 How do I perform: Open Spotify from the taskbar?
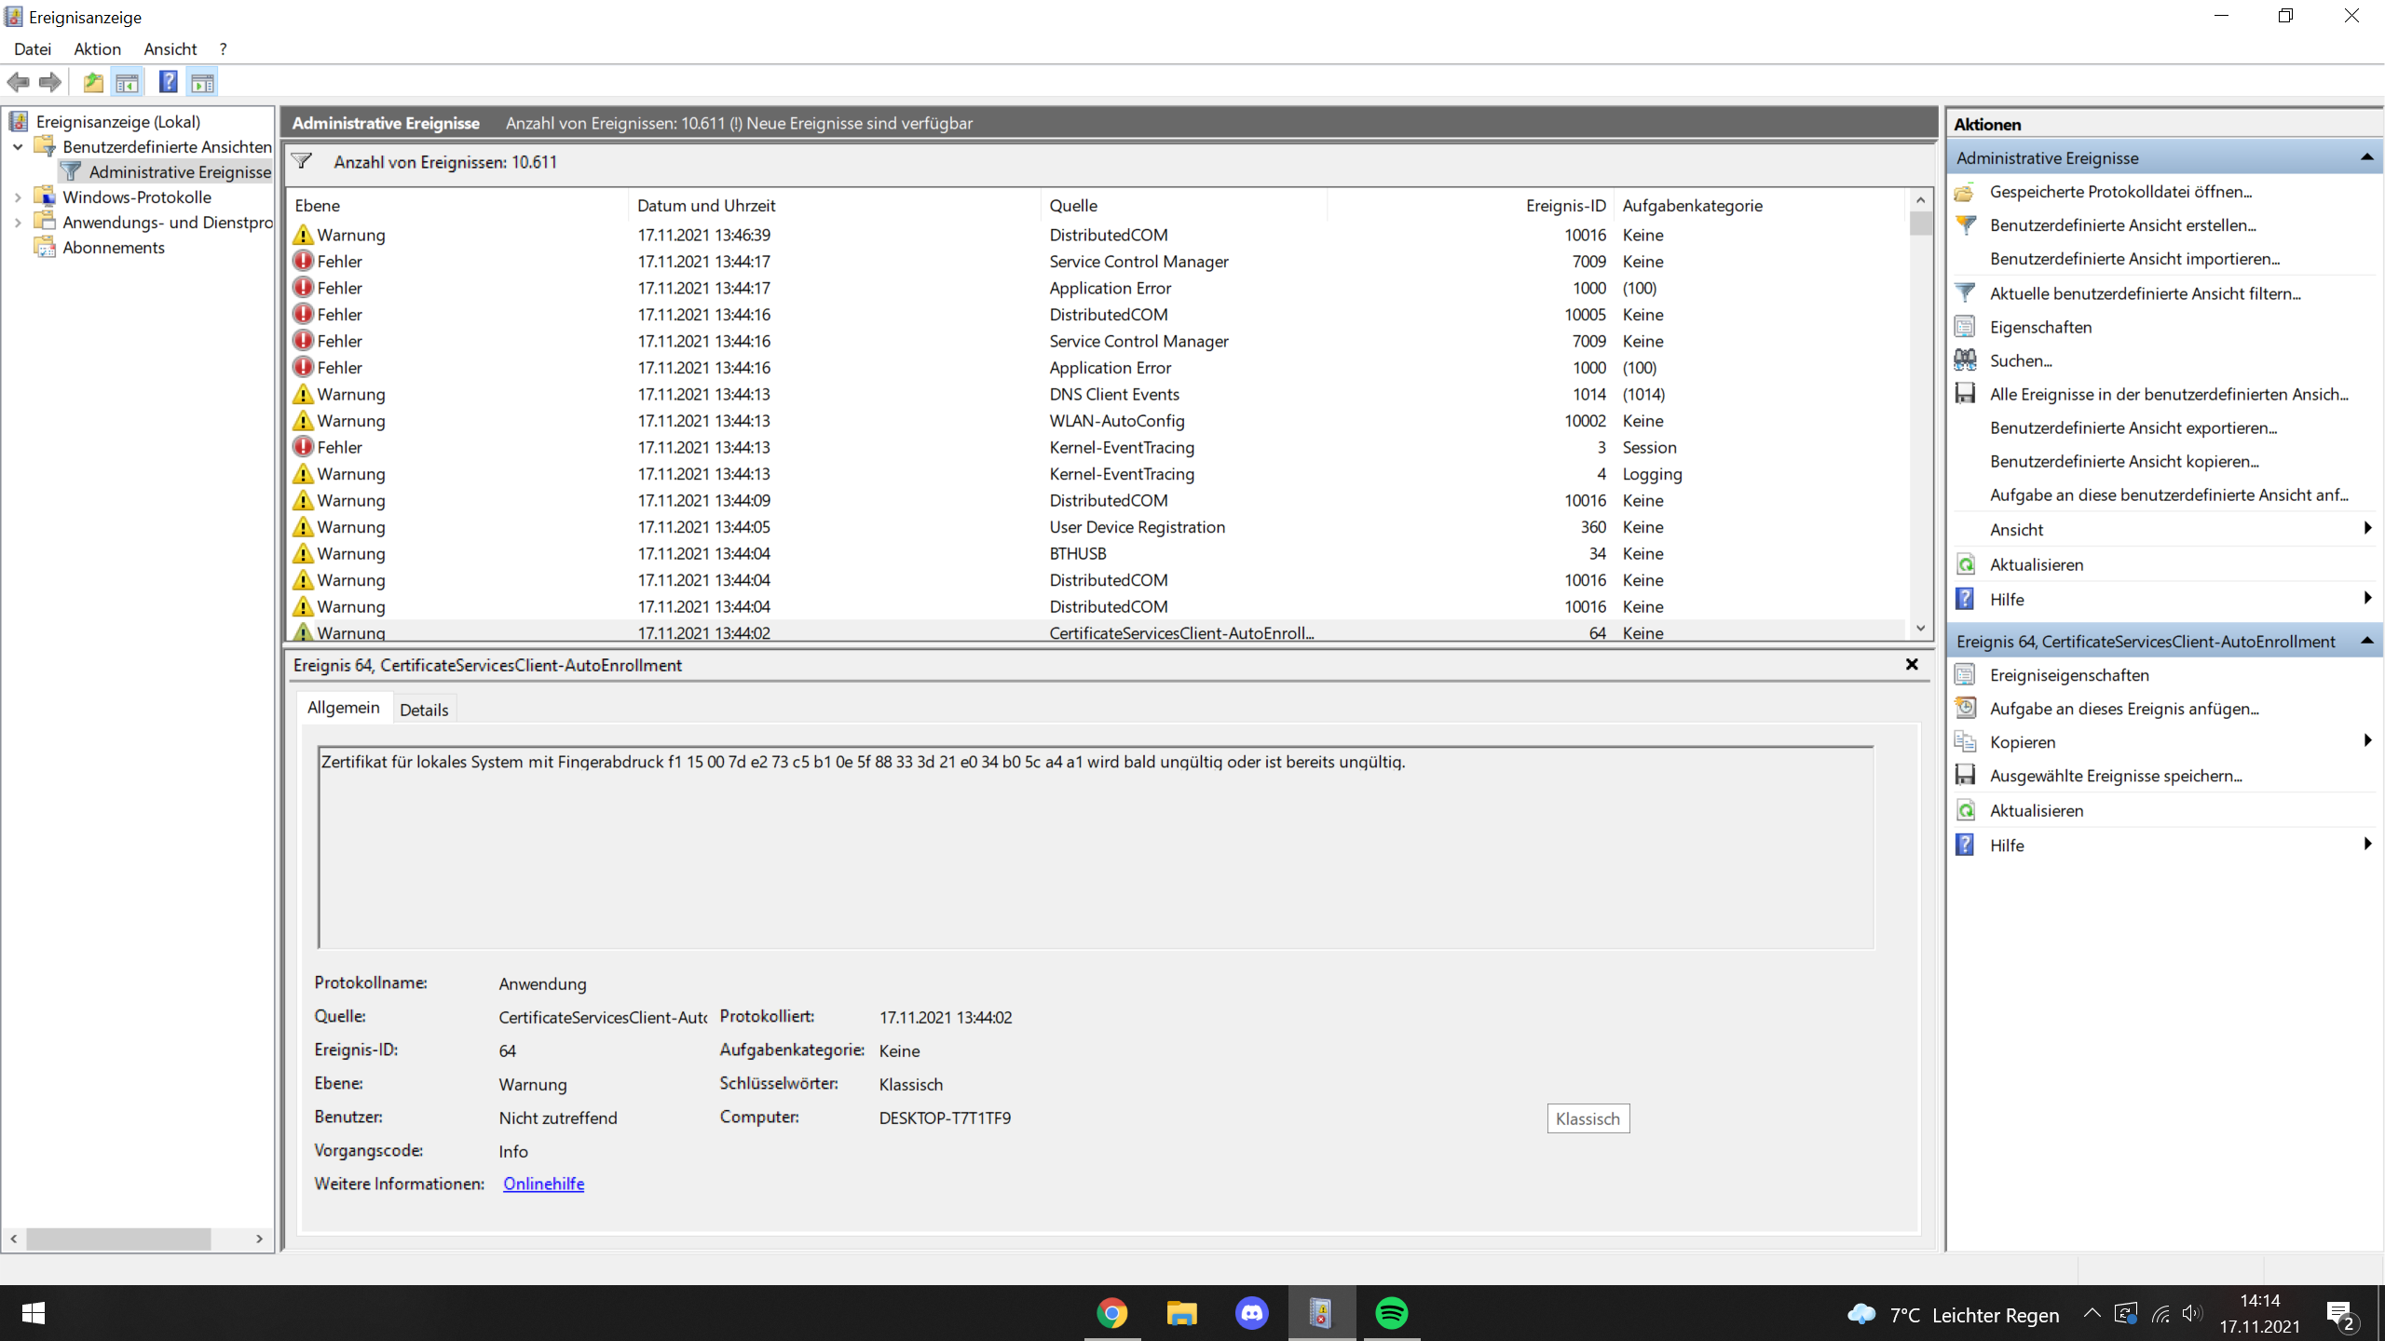coord(1391,1313)
